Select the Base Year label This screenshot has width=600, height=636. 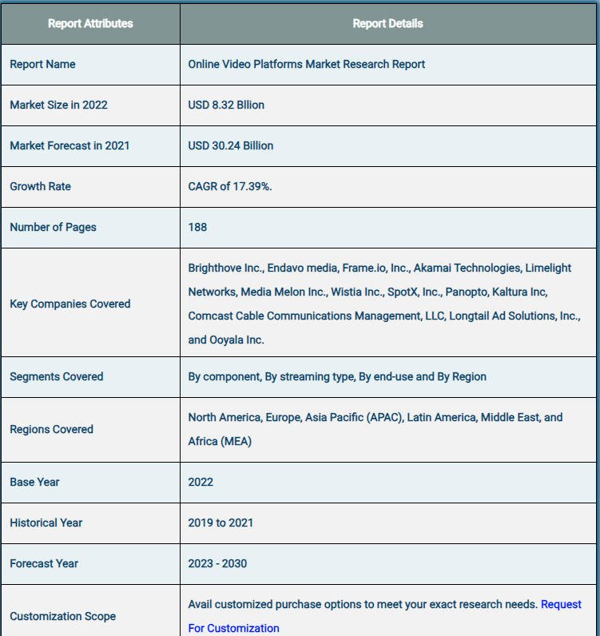[x=34, y=482]
